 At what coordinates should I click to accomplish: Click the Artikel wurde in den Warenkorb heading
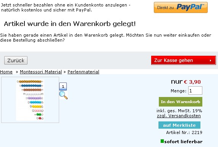tap(69, 24)
